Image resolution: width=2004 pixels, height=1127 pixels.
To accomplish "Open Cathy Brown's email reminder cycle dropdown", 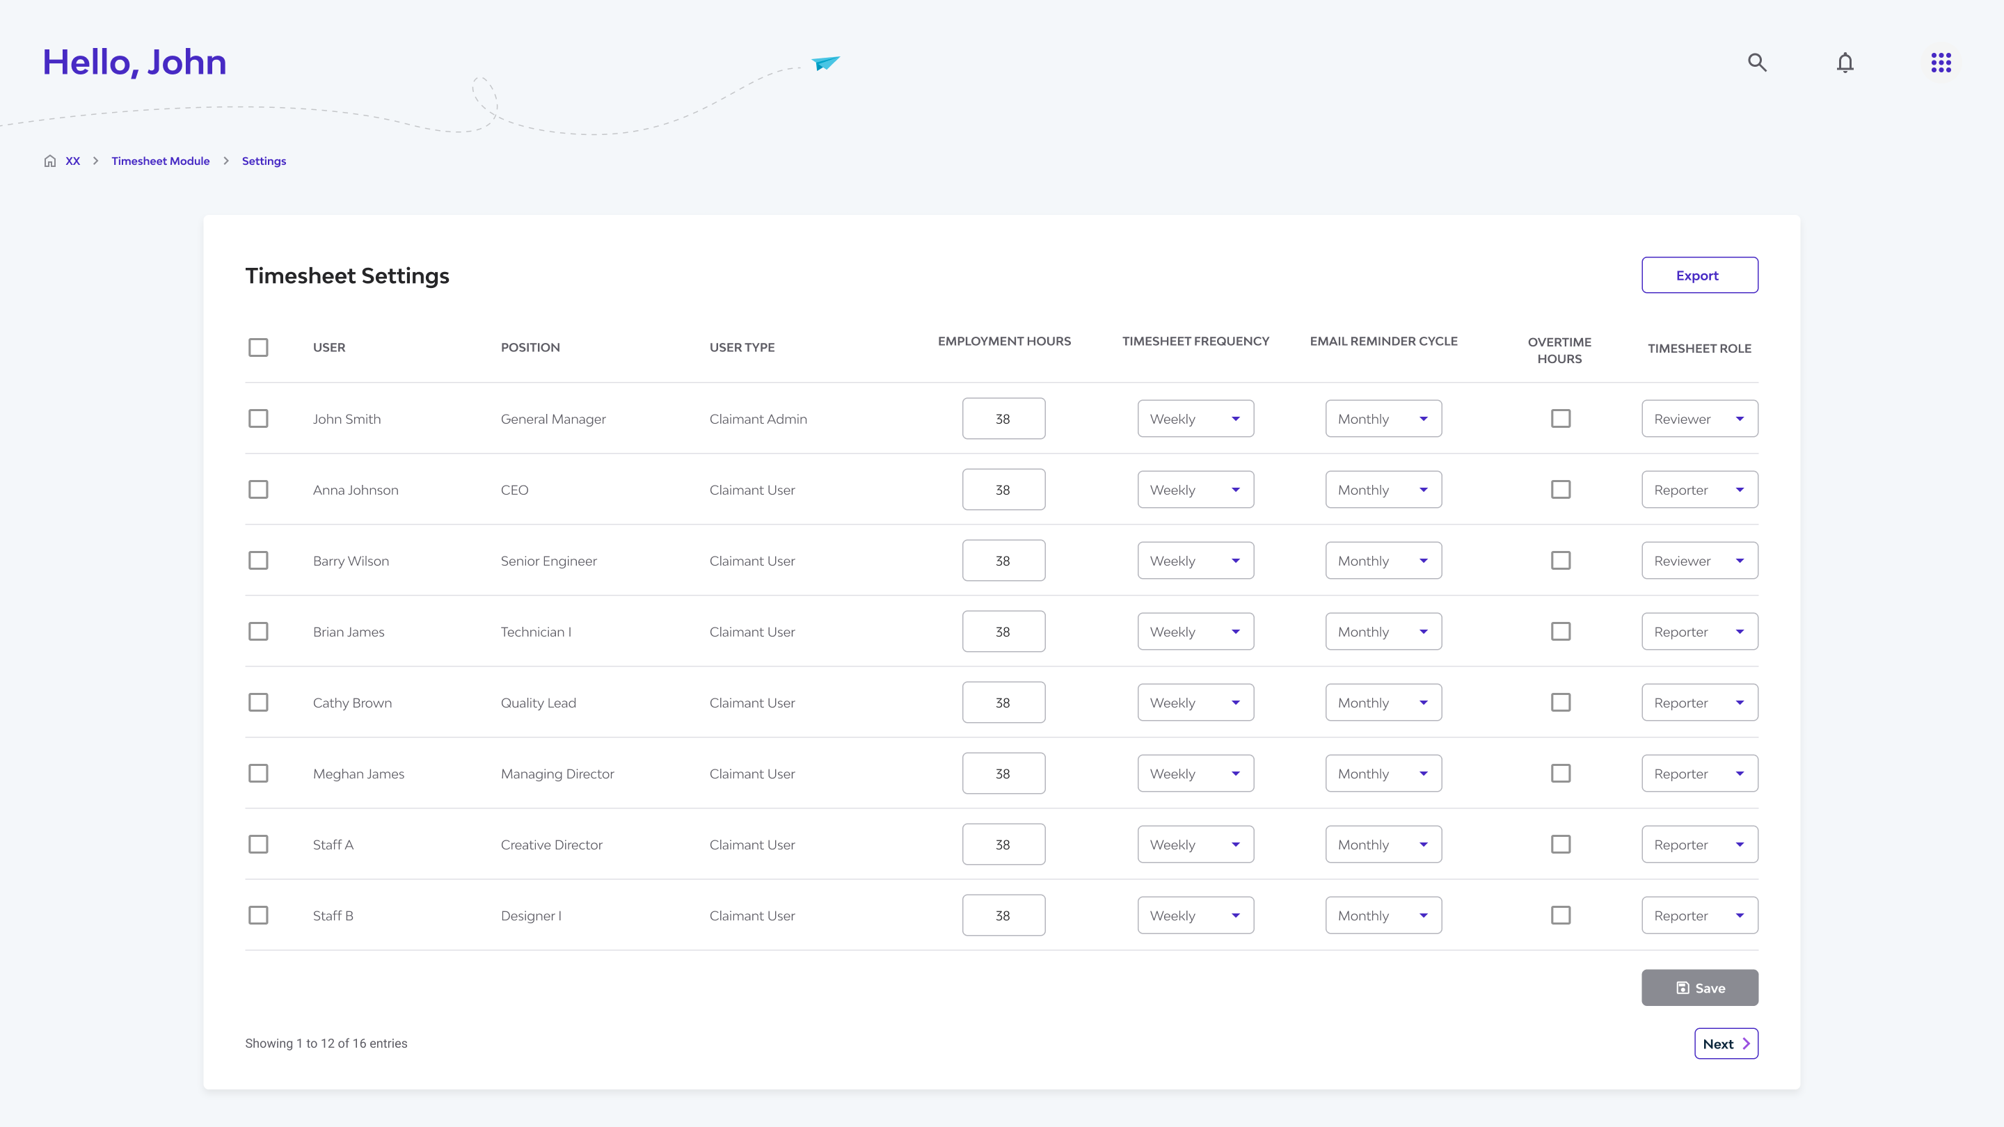I will click(1383, 703).
